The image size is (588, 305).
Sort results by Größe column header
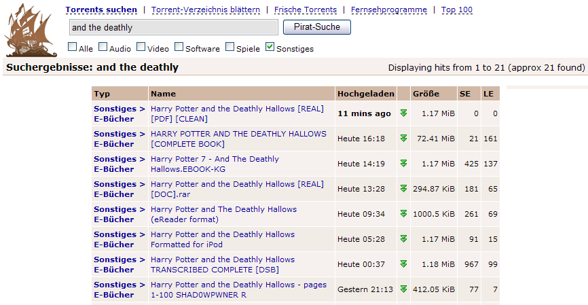click(426, 94)
